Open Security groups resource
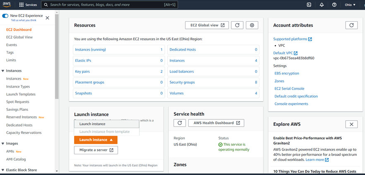 tap(213, 83)
